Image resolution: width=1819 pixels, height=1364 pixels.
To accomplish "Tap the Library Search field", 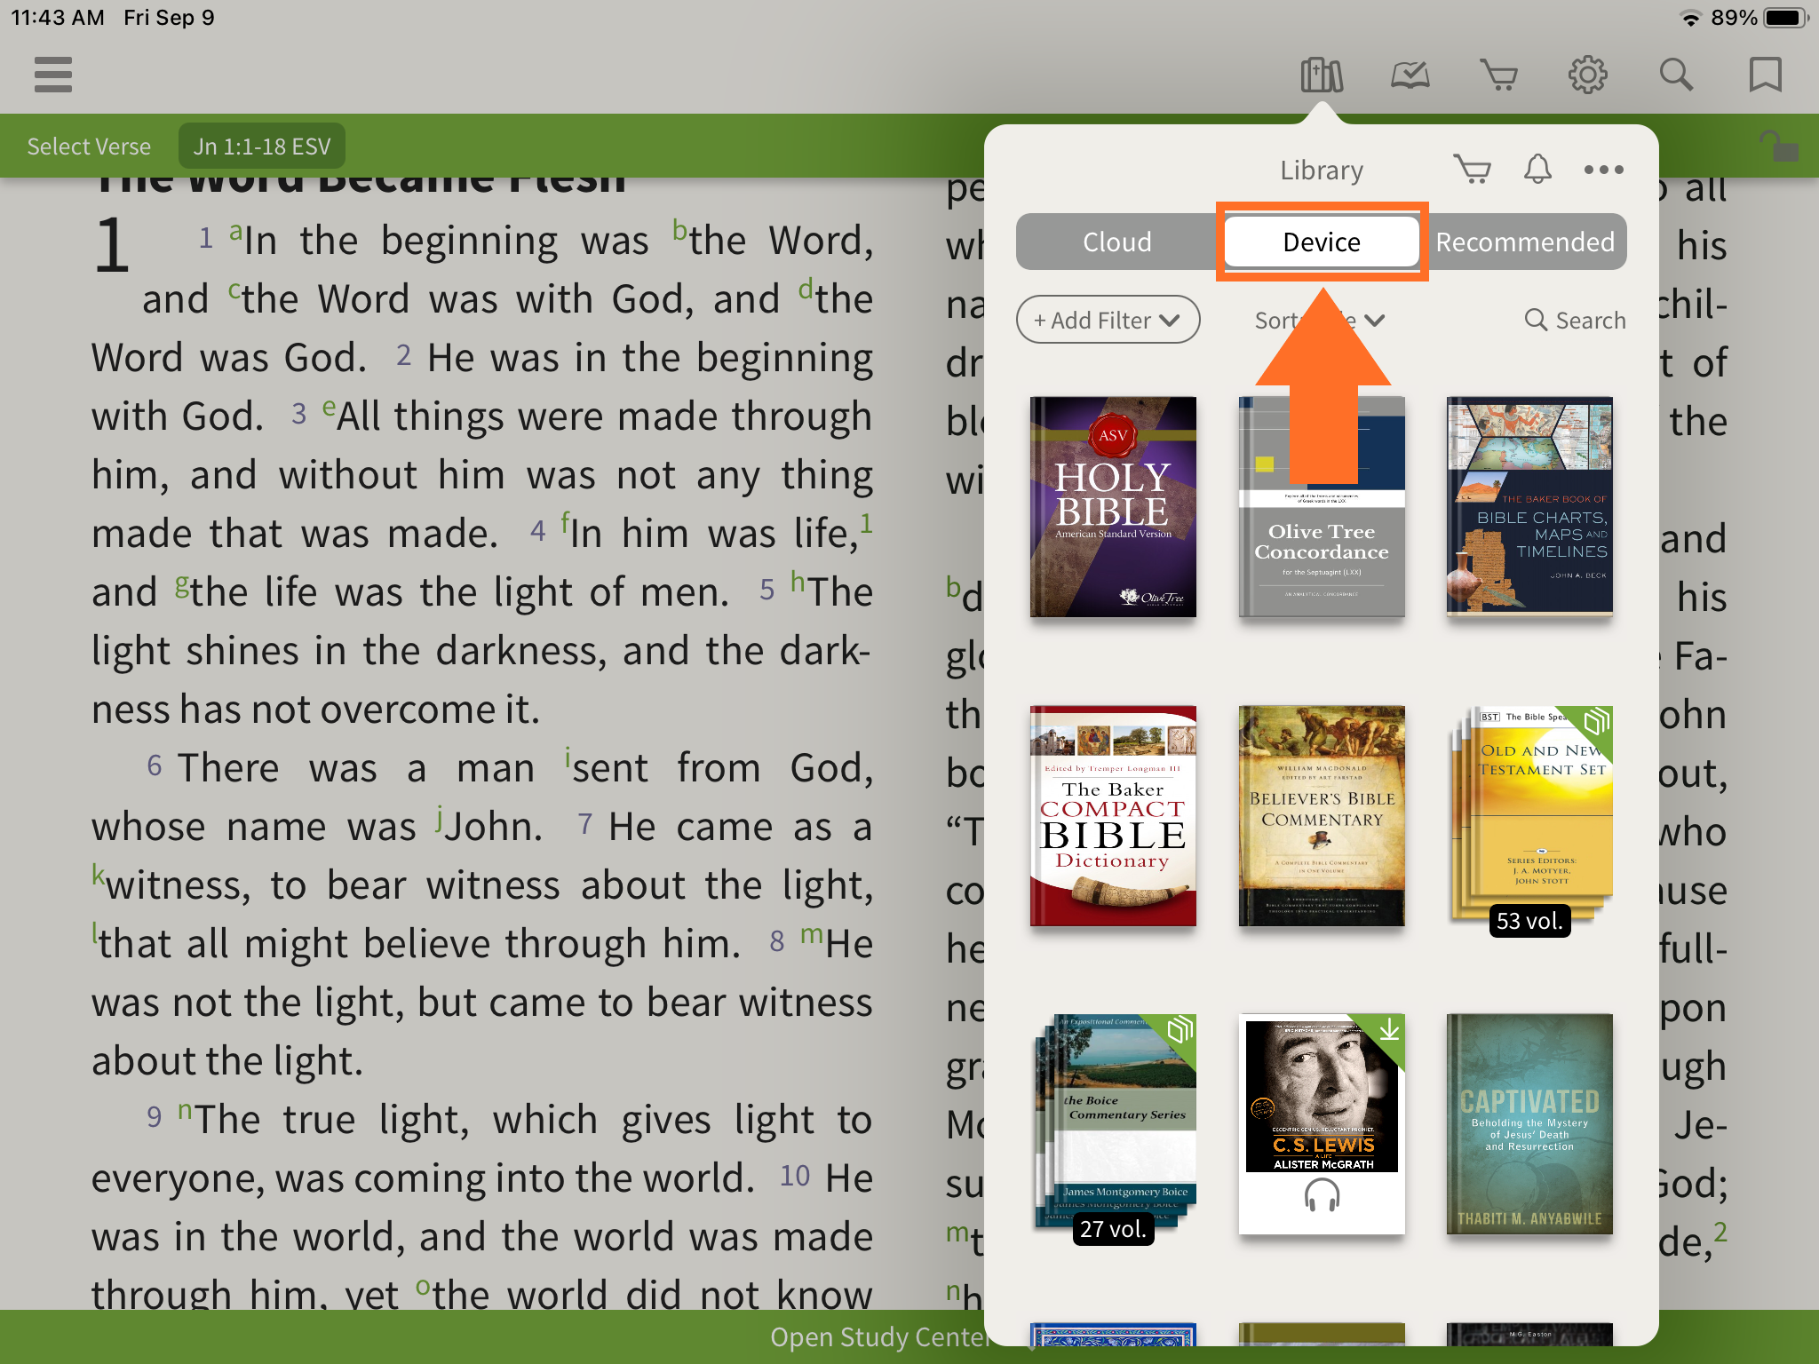I will click(x=1575, y=320).
